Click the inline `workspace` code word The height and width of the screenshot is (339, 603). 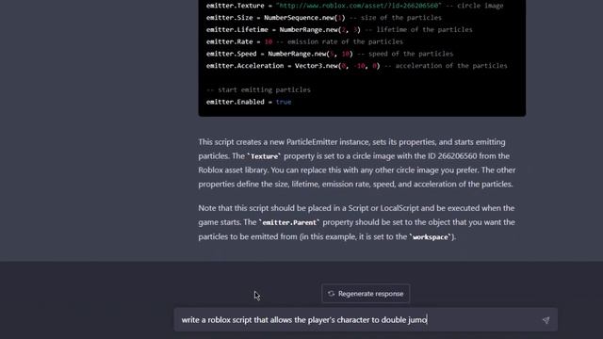(430, 237)
